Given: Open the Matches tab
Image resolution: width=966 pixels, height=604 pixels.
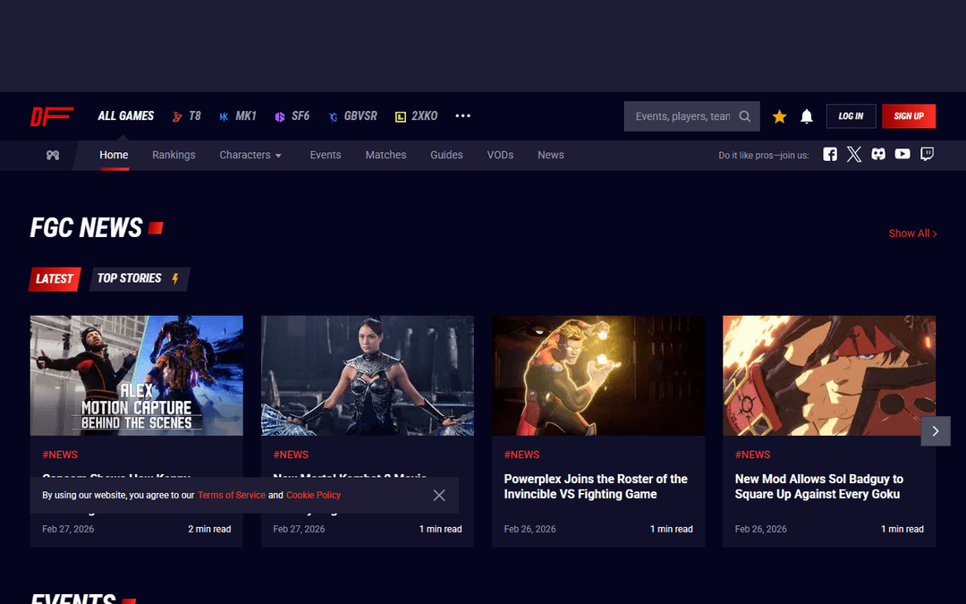Looking at the screenshot, I should point(386,155).
